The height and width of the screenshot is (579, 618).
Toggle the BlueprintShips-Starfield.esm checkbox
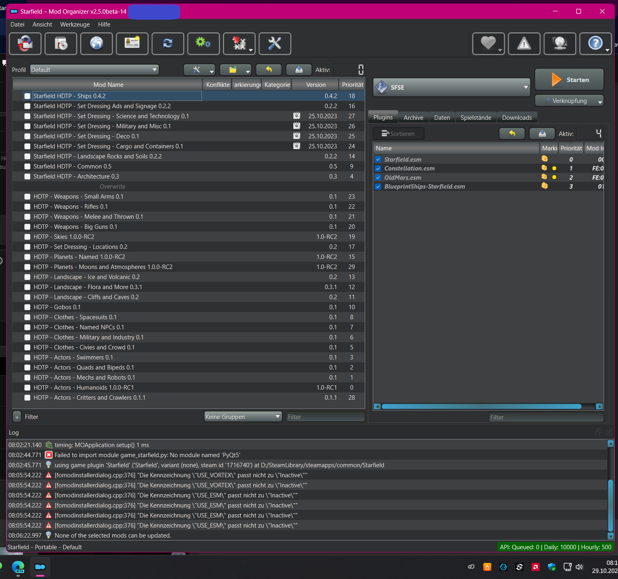click(x=378, y=187)
